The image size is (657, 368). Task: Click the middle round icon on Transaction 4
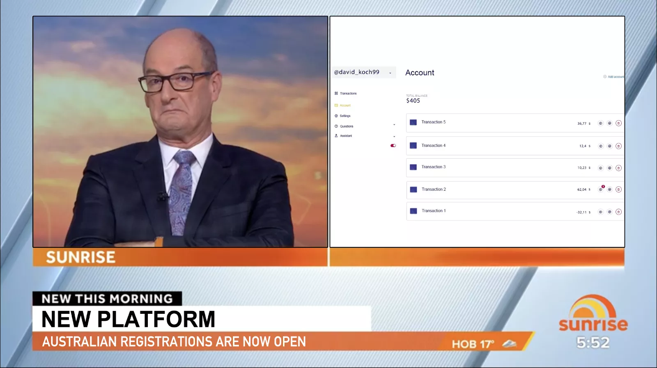(x=609, y=146)
